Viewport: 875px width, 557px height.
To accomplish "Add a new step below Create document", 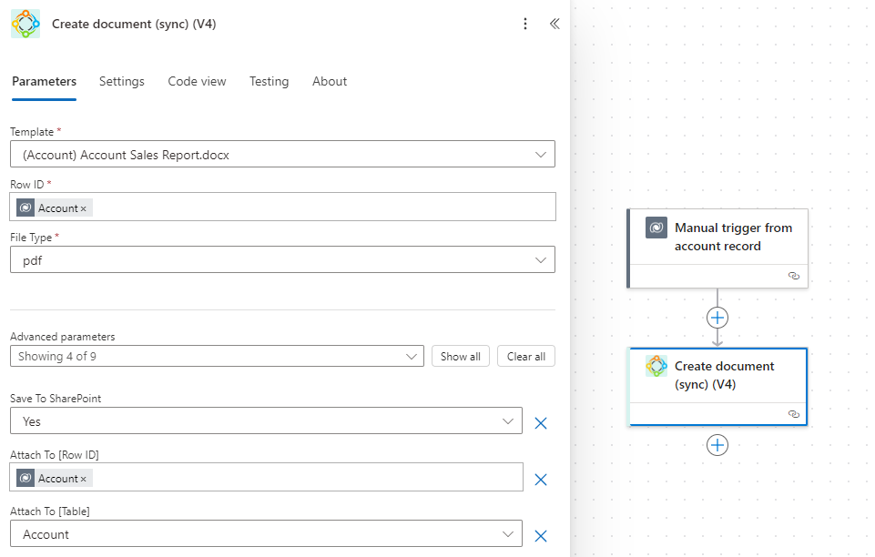I will (x=717, y=445).
